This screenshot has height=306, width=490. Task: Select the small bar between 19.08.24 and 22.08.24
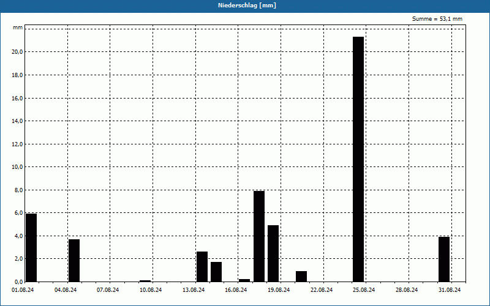pyautogui.click(x=301, y=277)
